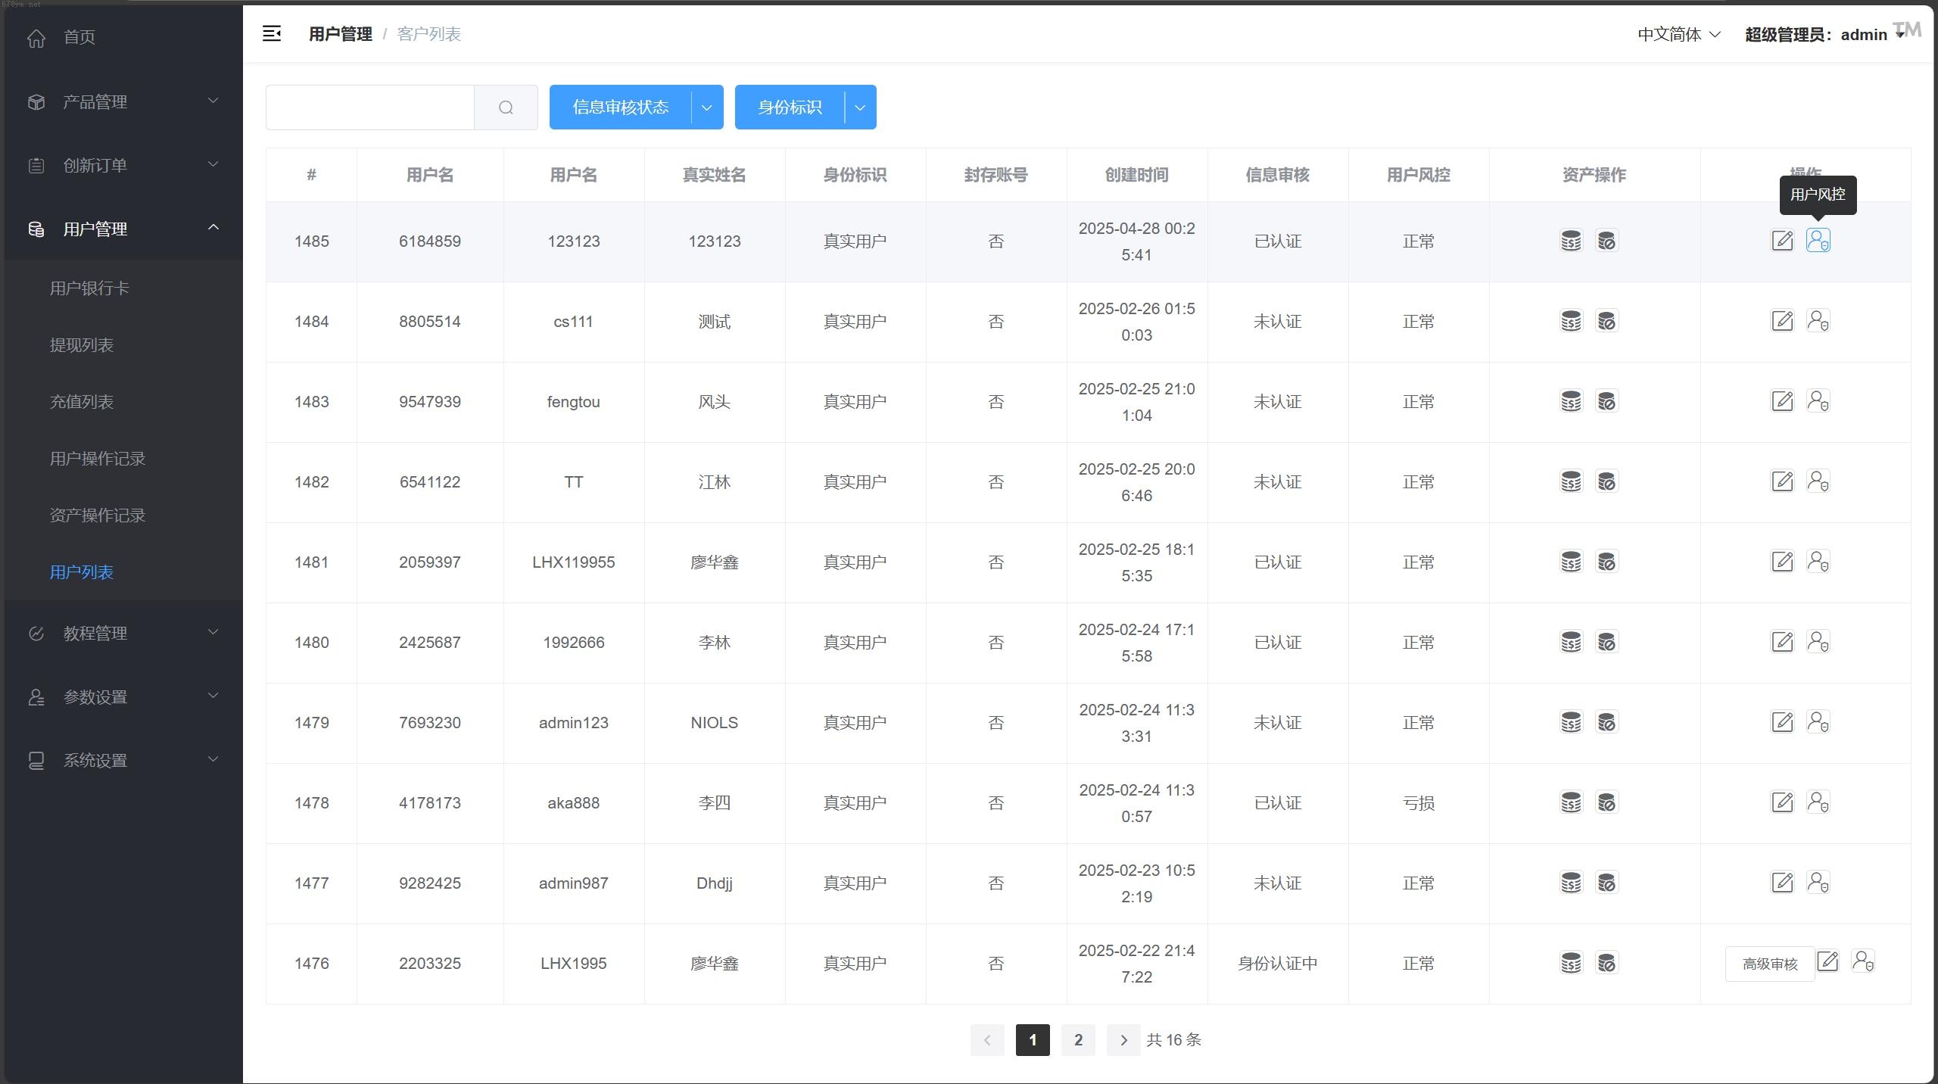The image size is (1938, 1084).
Task: Open the 信息审核状态 dropdown arrow
Action: click(707, 107)
